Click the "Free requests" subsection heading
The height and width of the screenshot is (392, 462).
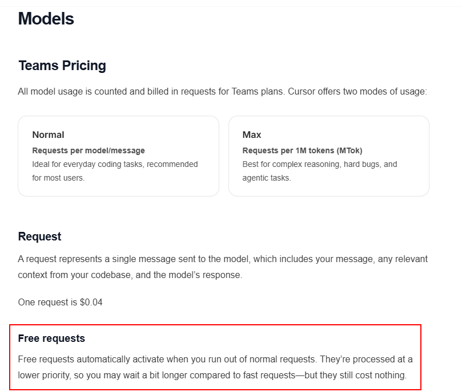pyautogui.click(x=51, y=338)
